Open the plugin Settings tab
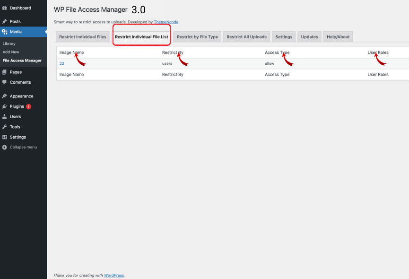This screenshot has width=409, height=279. coord(284,37)
